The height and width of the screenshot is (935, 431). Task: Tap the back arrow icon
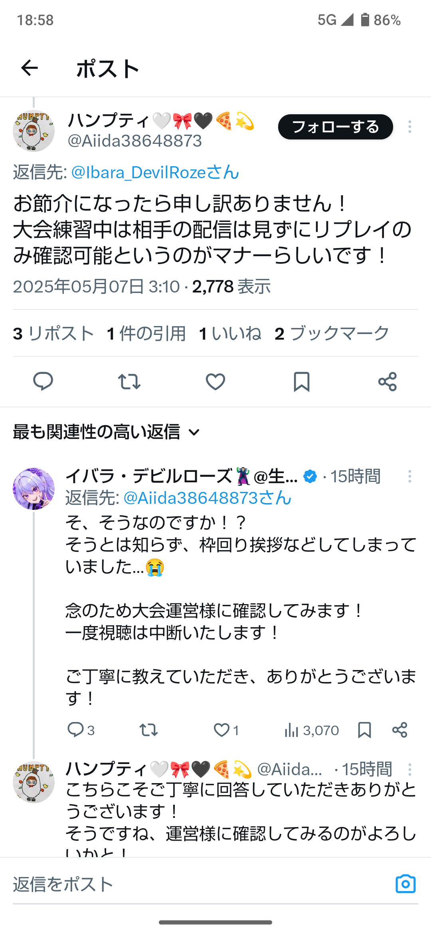pyautogui.click(x=30, y=68)
